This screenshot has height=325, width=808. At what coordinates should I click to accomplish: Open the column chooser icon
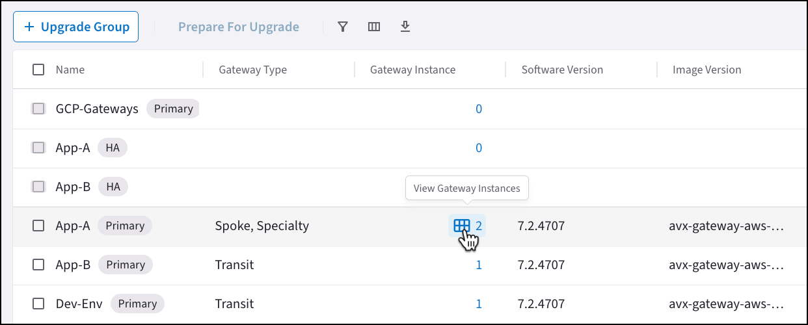[374, 27]
